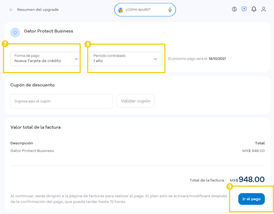274x214 pixels.
Task: Open notifications bell icon
Action: (x=254, y=9)
